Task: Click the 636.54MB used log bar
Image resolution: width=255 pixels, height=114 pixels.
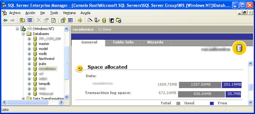Action: 201,94
